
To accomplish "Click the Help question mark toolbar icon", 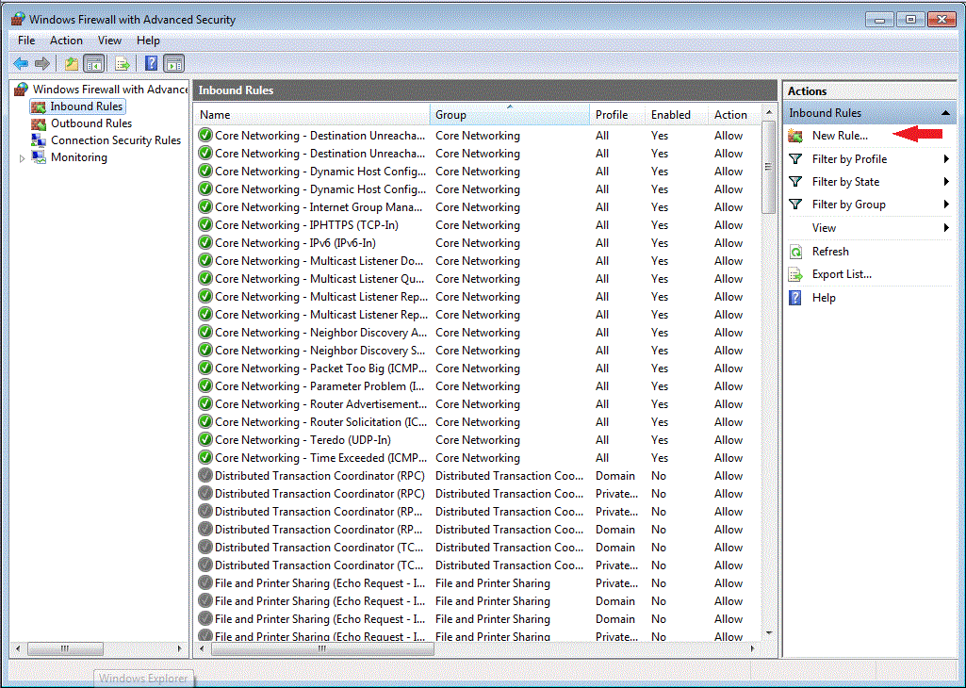I will (151, 63).
